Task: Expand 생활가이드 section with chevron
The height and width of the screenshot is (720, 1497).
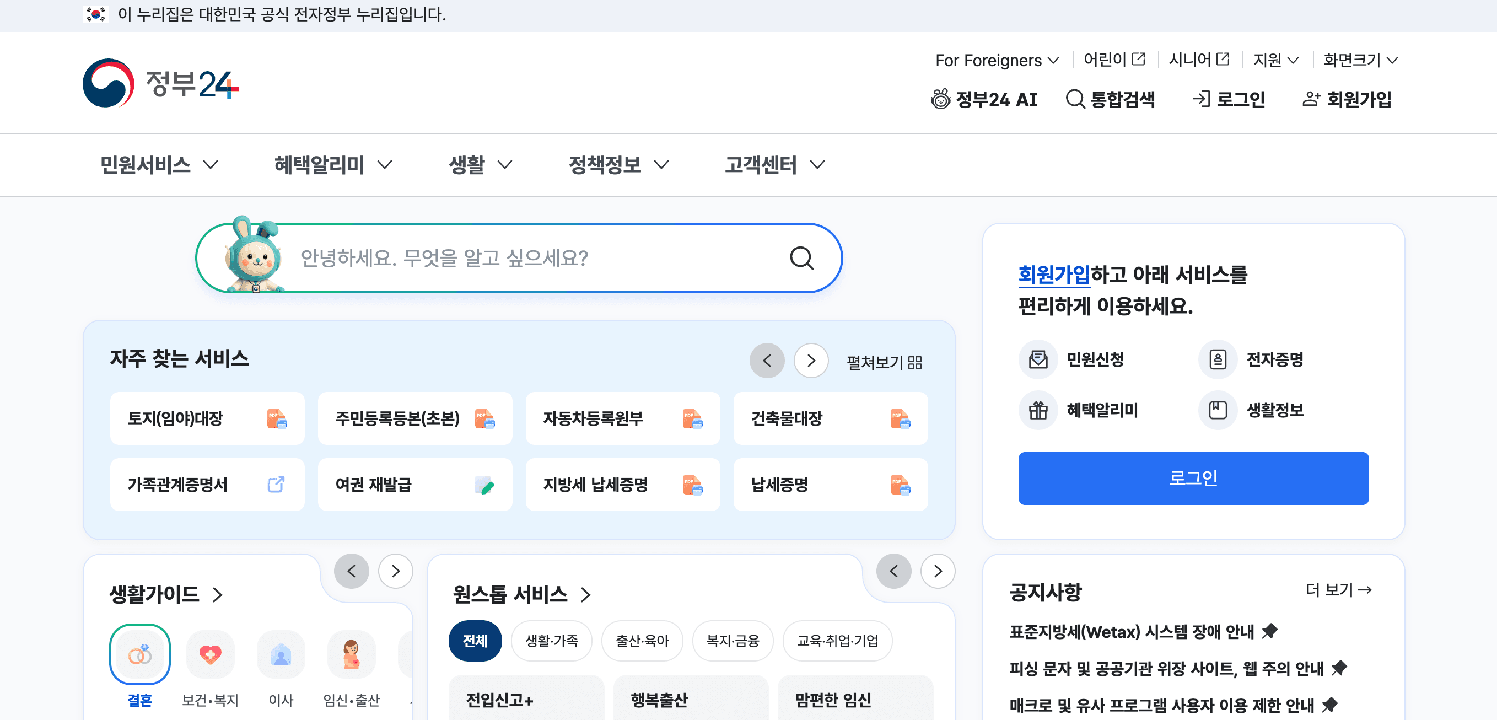Action: click(x=217, y=594)
